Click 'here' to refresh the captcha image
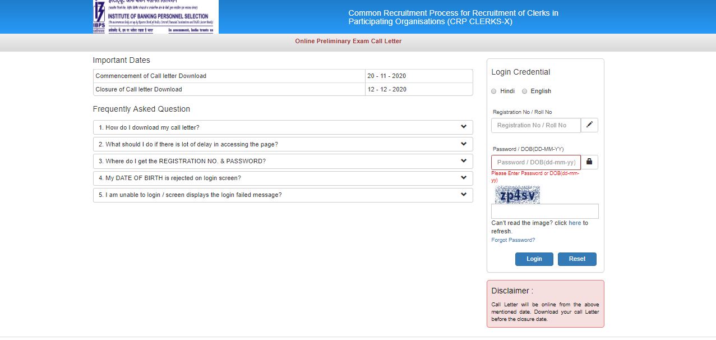716x340 pixels. (x=575, y=223)
